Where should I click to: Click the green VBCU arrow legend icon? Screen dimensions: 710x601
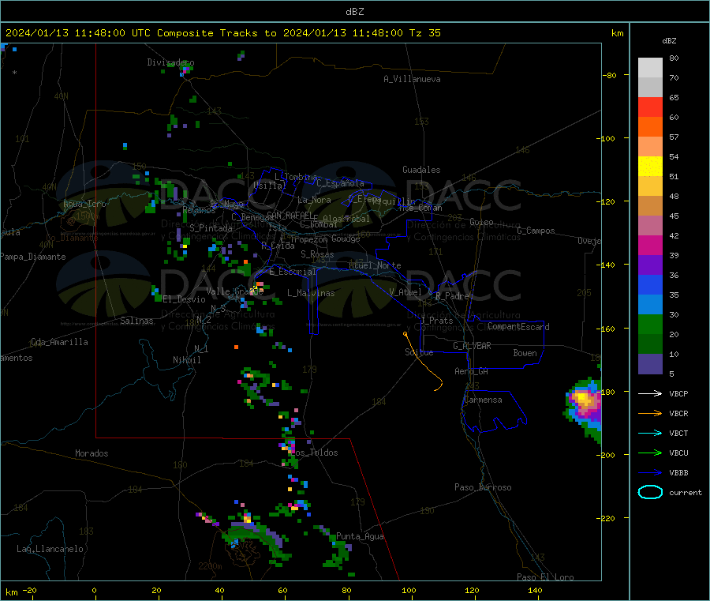click(650, 453)
